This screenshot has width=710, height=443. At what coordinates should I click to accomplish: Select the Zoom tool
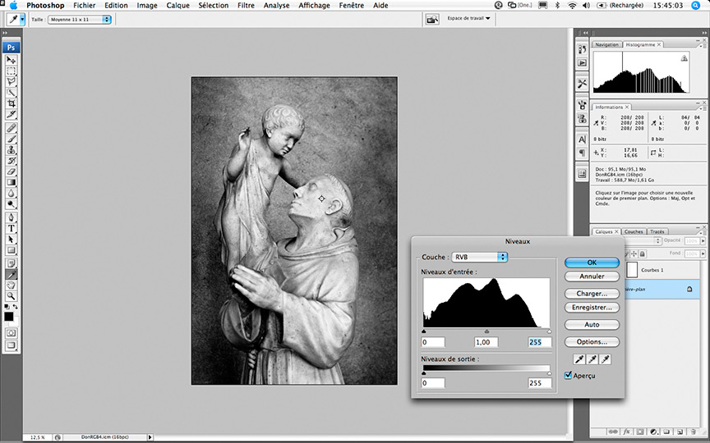pyautogui.click(x=11, y=296)
